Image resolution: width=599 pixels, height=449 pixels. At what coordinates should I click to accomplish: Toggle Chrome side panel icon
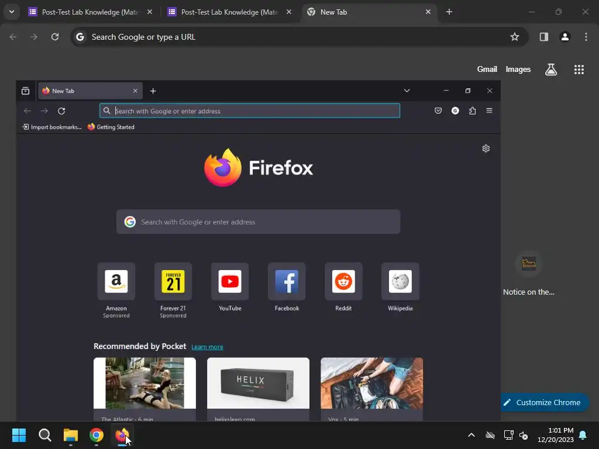[x=543, y=37]
